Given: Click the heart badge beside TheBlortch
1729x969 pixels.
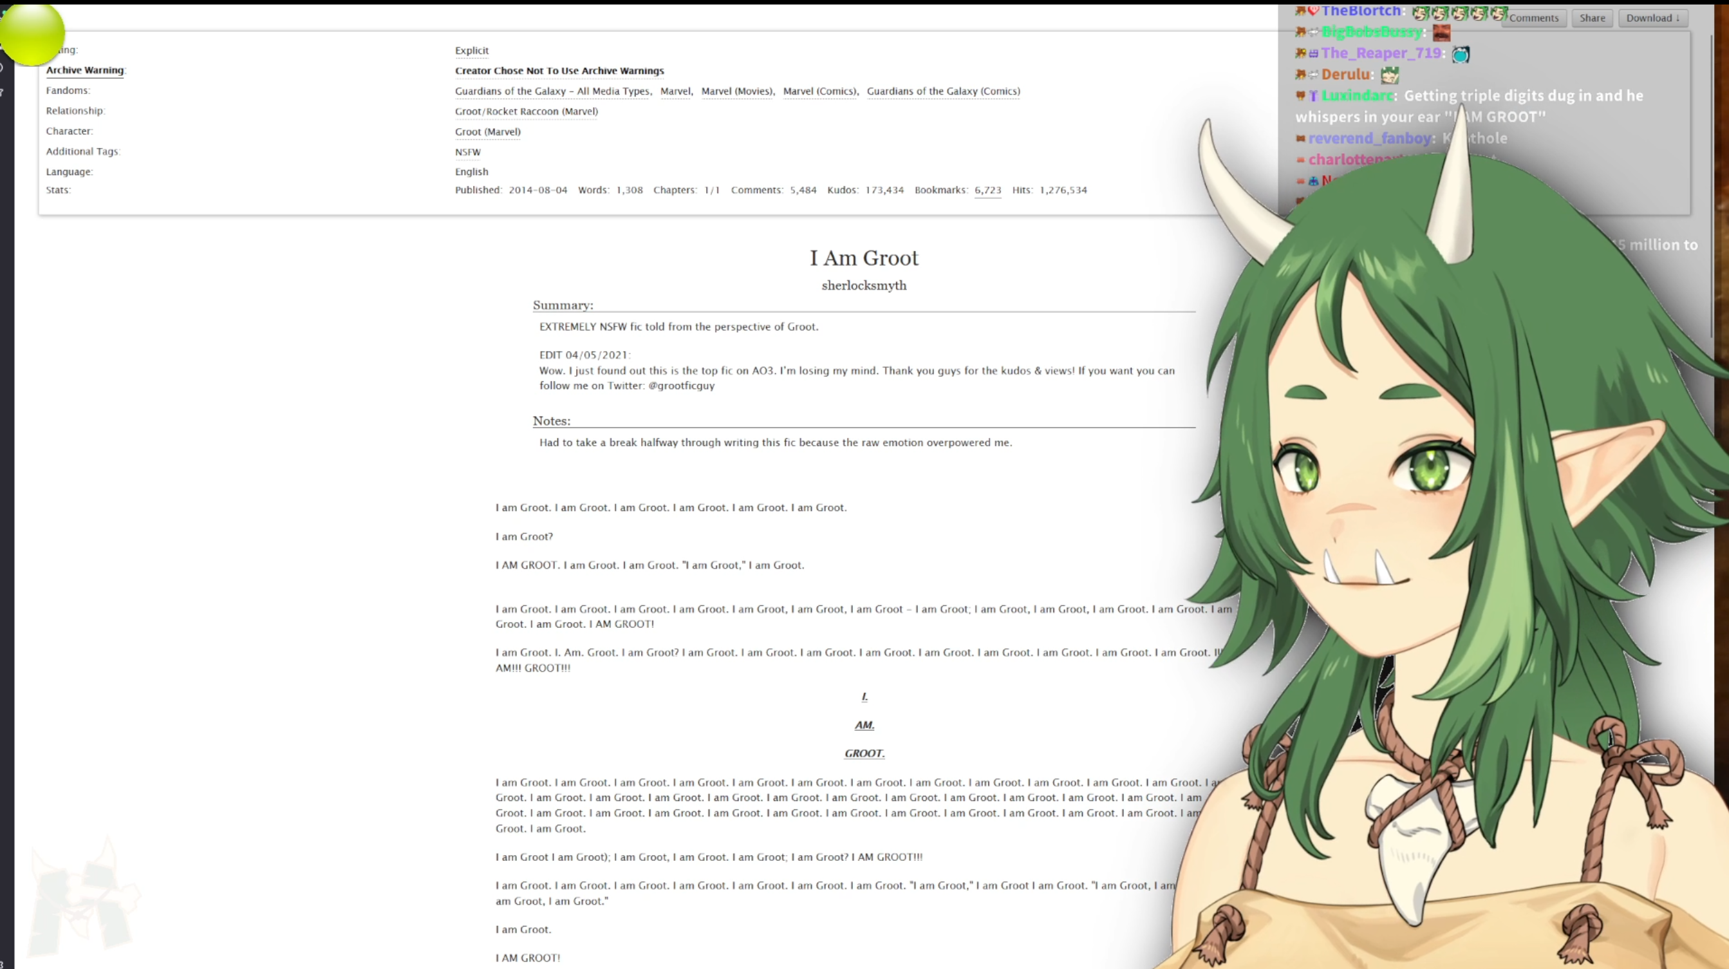Looking at the screenshot, I should pyautogui.click(x=1314, y=11).
